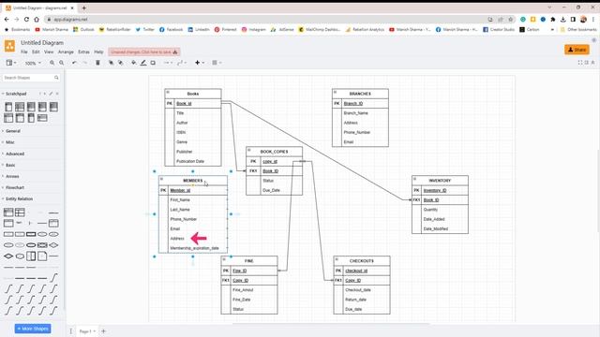Open the connection style dropdown
The height and width of the screenshot is (337, 600).
click(x=168, y=63)
